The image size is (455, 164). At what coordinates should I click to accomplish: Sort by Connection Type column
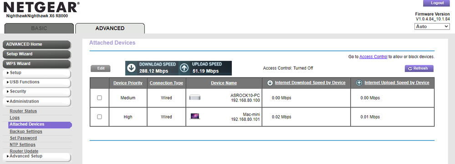point(166,83)
